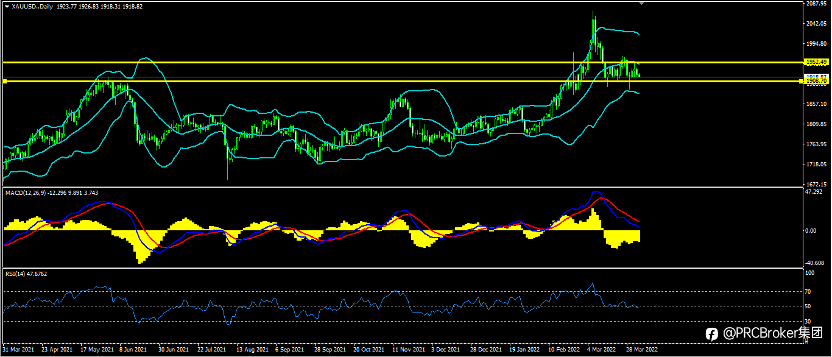This screenshot has height=357, width=832.
Task: Click the 10 Feb 2022 date label
Action: [x=564, y=350]
